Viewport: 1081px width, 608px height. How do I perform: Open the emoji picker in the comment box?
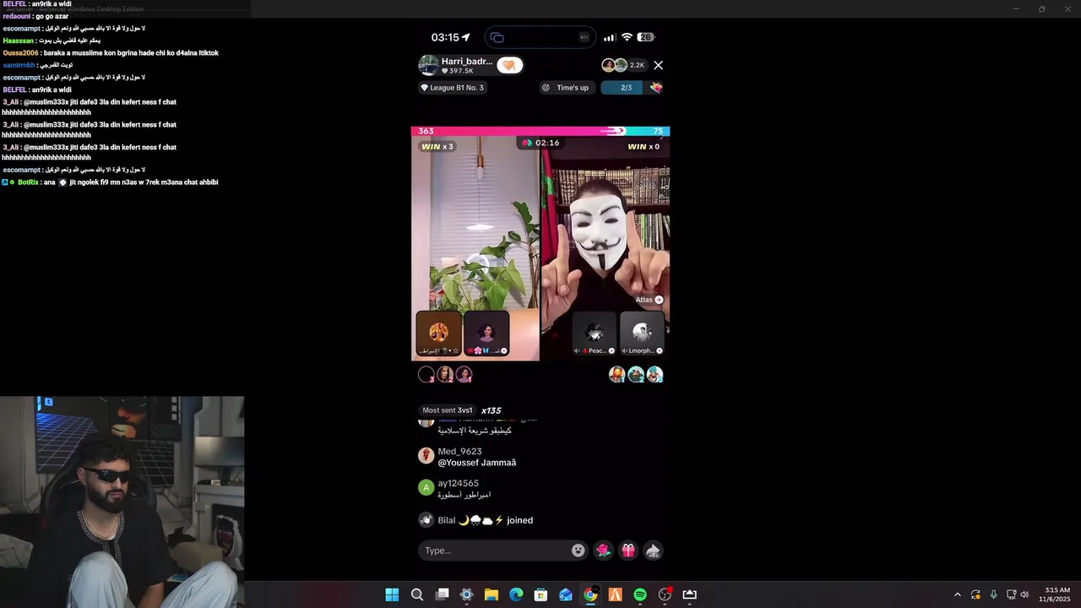[578, 551]
